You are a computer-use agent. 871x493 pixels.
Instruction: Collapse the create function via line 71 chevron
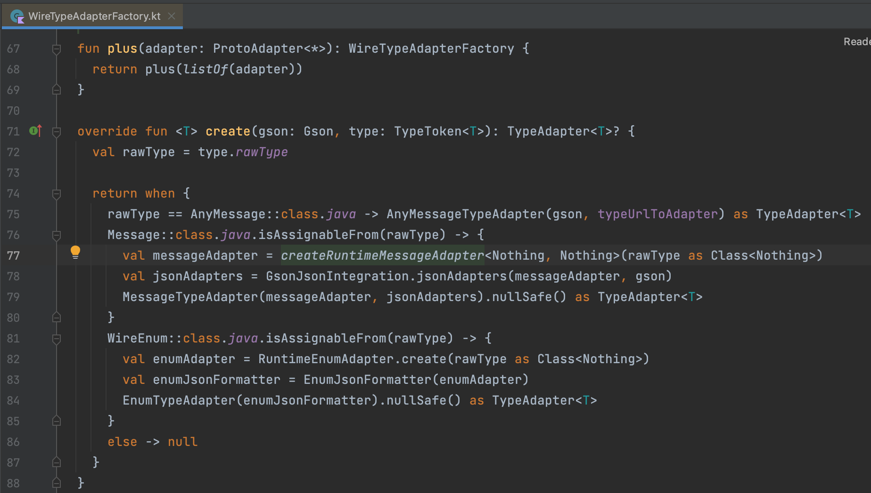tap(56, 131)
